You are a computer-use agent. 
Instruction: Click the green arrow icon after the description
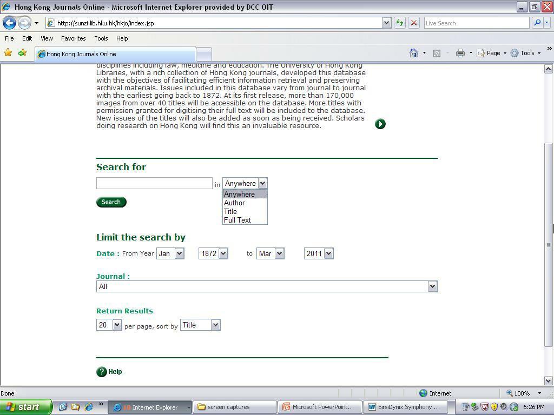point(380,124)
